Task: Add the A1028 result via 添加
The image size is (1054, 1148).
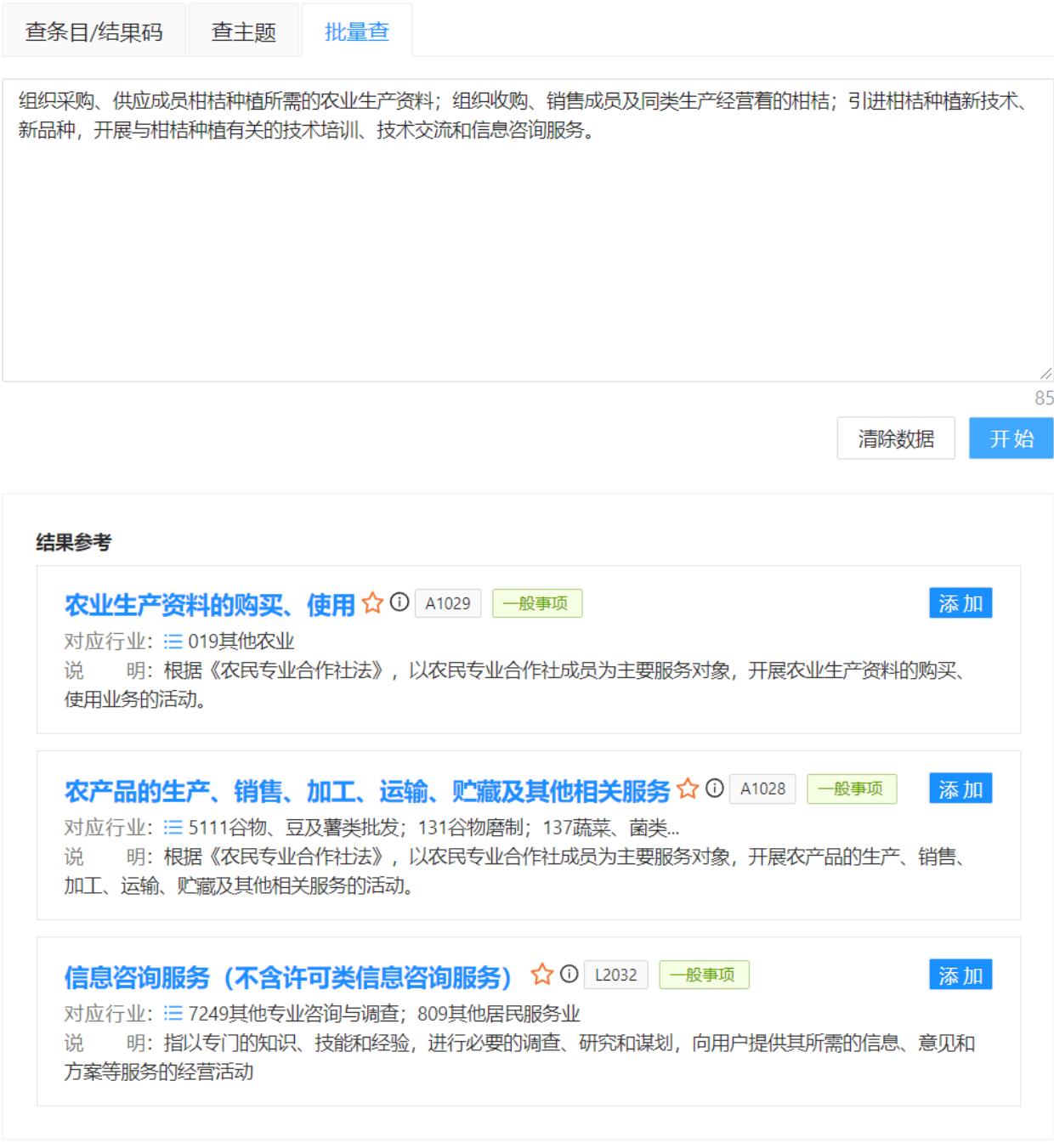Action: [960, 789]
